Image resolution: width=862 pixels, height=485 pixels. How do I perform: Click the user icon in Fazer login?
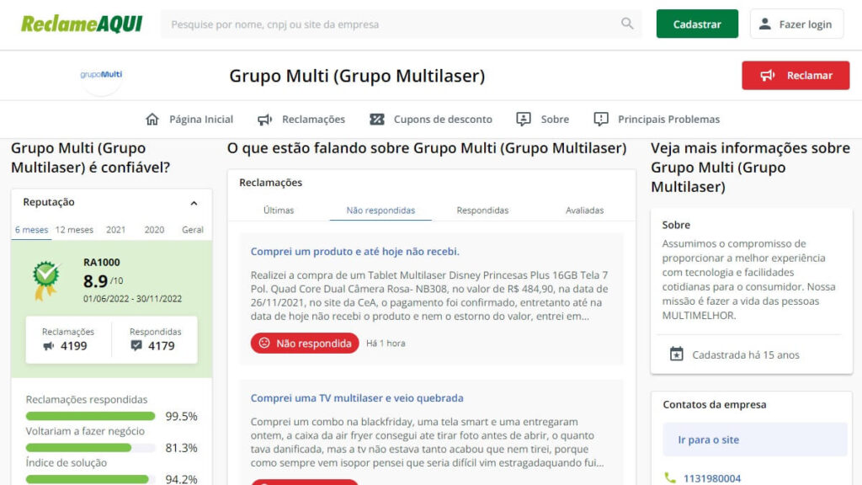click(764, 24)
